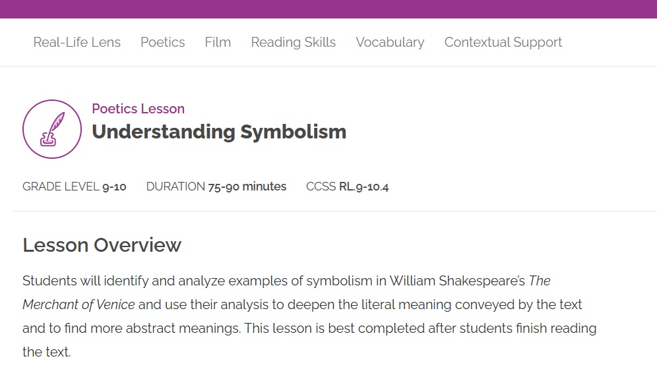The image size is (657, 375).
Task: Click the DURATION label
Action: coord(175,187)
